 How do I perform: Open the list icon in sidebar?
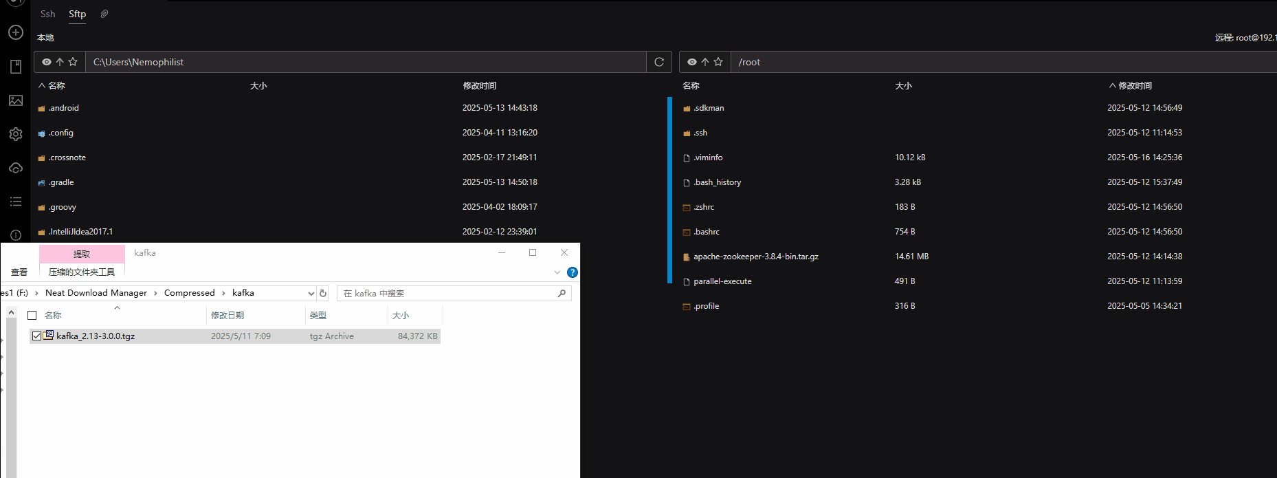click(x=16, y=202)
